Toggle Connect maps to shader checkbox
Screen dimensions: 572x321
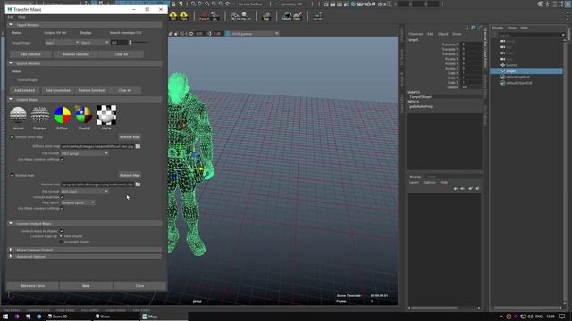point(62,231)
